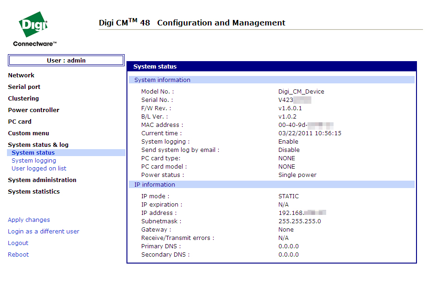Image resolution: width=429 pixels, height=283 pixels.
Task: Click the User : admin box
Action: (x=66, y=60)
